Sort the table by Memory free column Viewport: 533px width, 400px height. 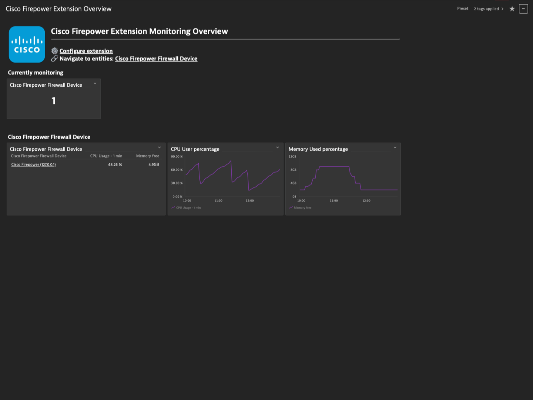point(148,156)
